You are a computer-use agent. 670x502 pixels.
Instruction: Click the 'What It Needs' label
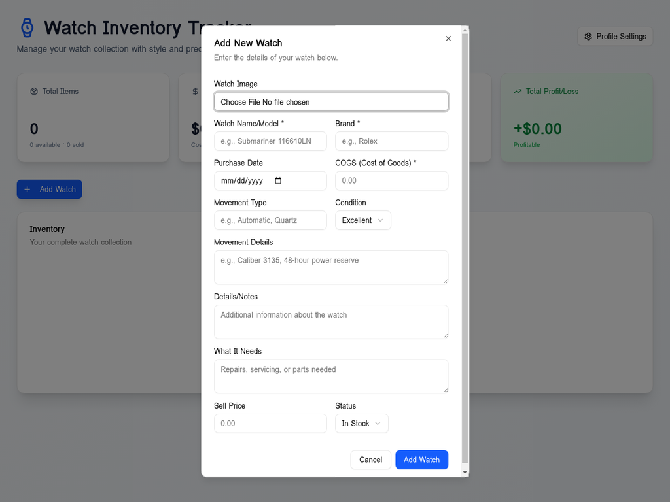pyautogui.click(x=238, y=351)
